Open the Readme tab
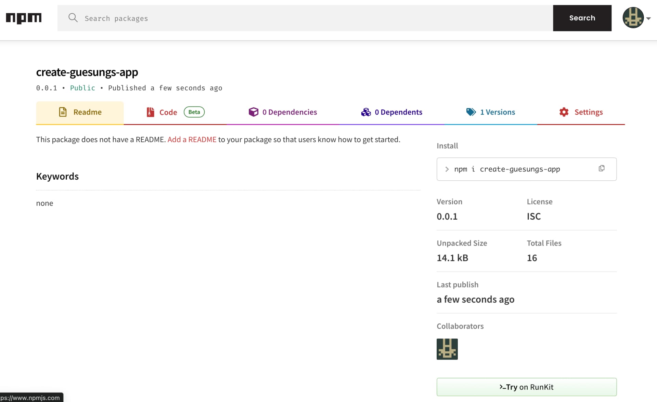Viewport: 657px width, 402px height. 80,112
